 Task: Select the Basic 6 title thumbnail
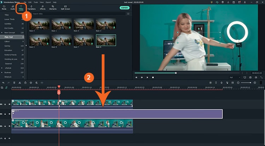(106, 40)
